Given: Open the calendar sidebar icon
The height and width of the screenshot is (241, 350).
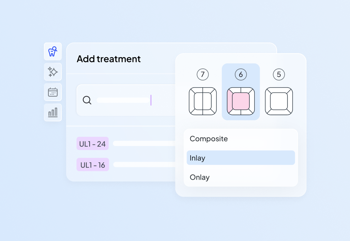Looking at the screenshot, I should tap(53, 92).
